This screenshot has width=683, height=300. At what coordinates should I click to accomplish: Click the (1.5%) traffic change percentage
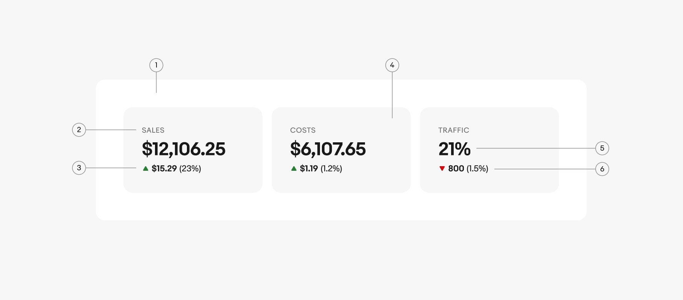(x=477, y=168)
